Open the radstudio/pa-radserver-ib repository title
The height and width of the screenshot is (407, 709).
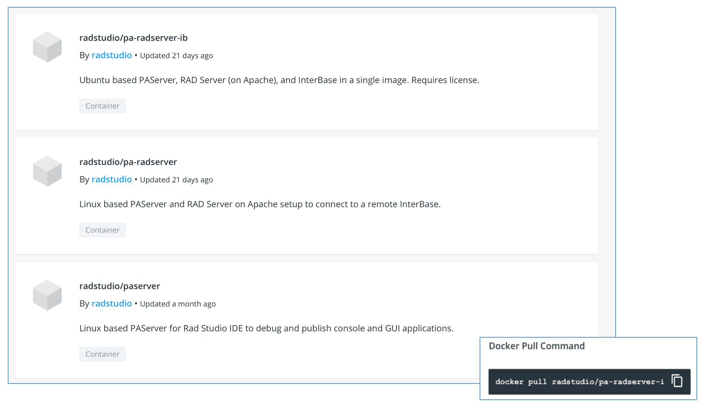point(133,38)
